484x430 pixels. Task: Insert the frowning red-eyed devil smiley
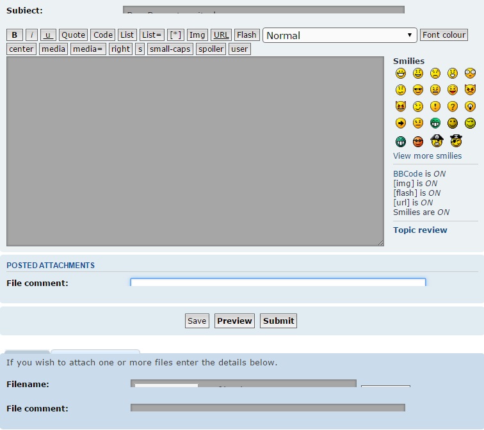[x=470, y=90]
